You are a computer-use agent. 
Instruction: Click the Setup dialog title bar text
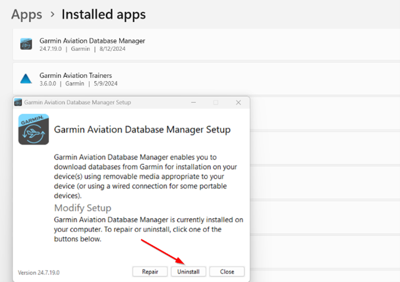click(x=77, y=102)
